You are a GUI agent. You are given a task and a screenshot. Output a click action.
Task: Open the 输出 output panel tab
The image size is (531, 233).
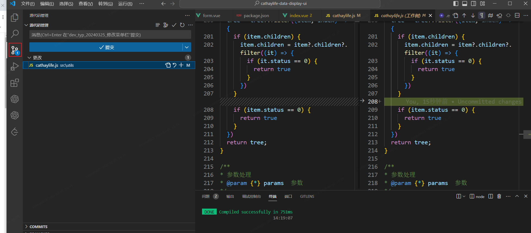230,196
